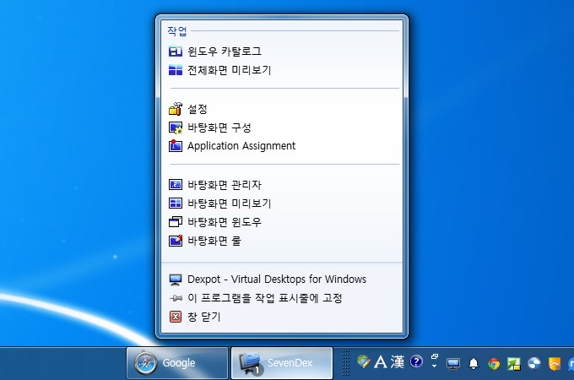Click the blue-white globe tray icon

(x=534, y=363)
